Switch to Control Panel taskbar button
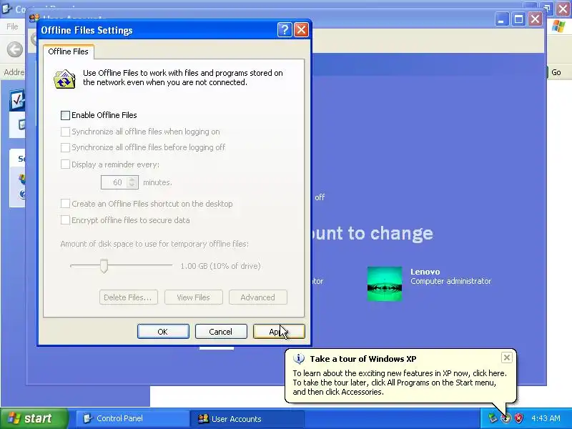Image resolution: width=572 pixels, height=429 pixels. 132,418
